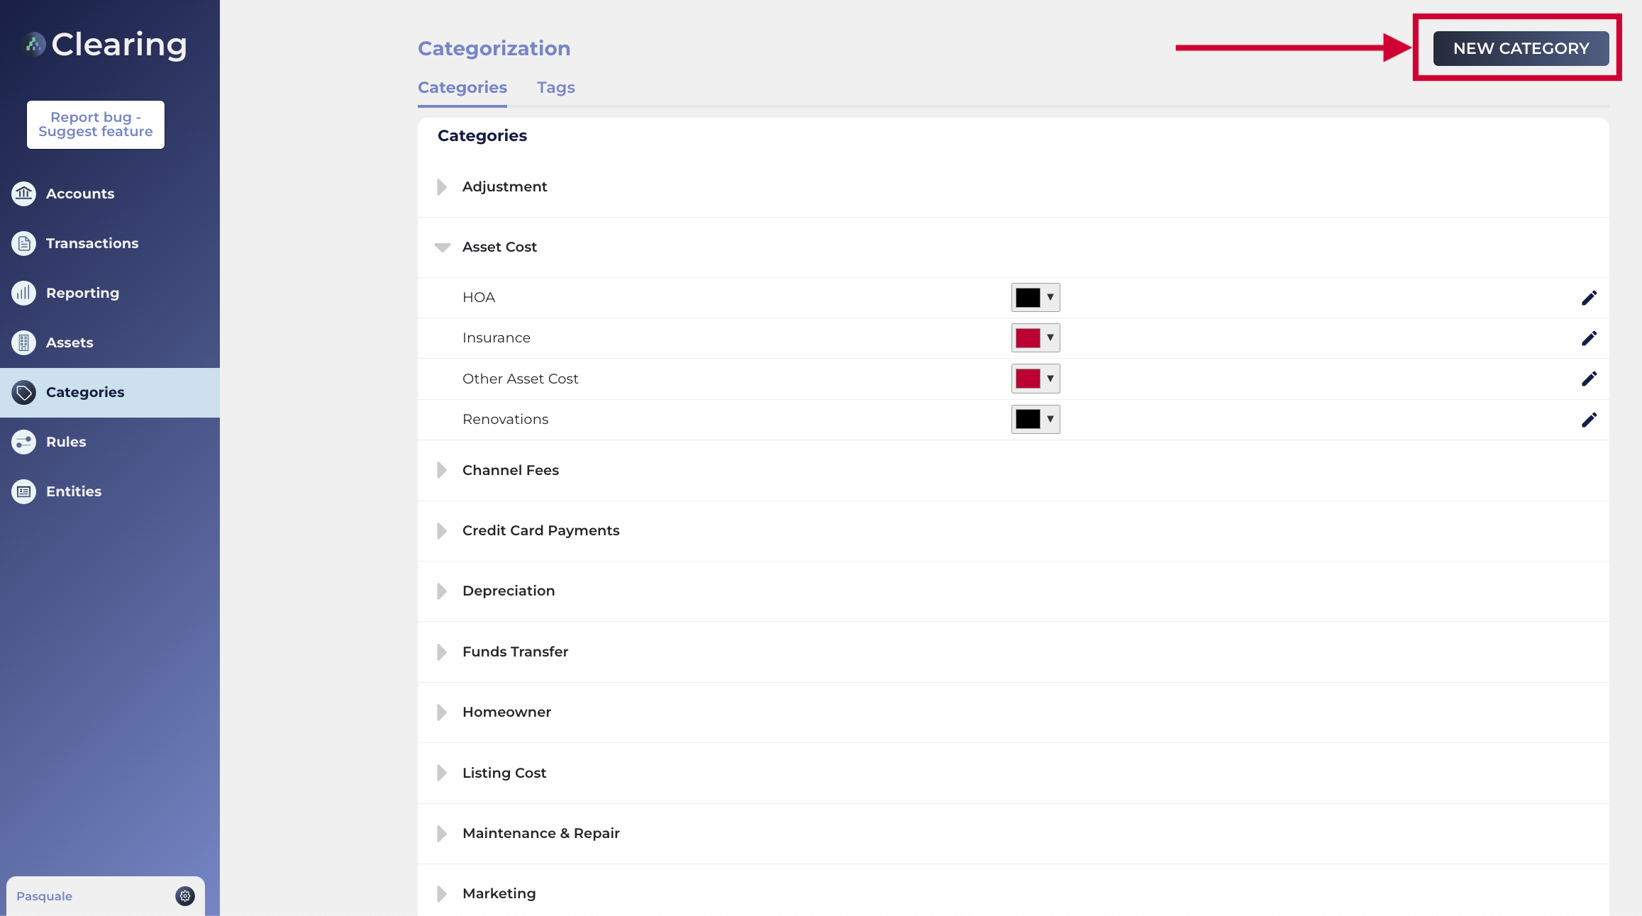Switch to the Categories tab
Image resolution: width=1642 pixels, height=916 pixels.
[462, 88]
